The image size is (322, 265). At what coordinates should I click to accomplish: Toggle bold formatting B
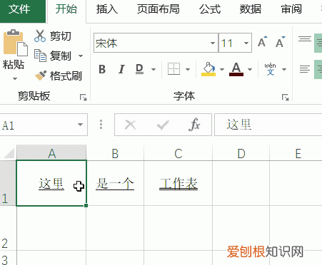[102, 69]
